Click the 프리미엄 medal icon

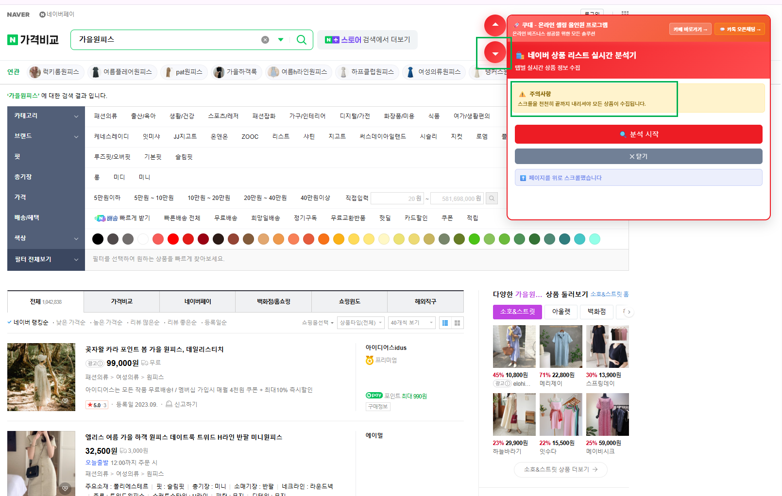(x=370, y=360)
